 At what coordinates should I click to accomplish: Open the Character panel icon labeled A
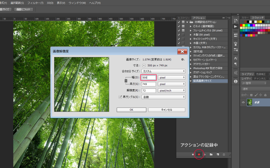click(235, 58)
